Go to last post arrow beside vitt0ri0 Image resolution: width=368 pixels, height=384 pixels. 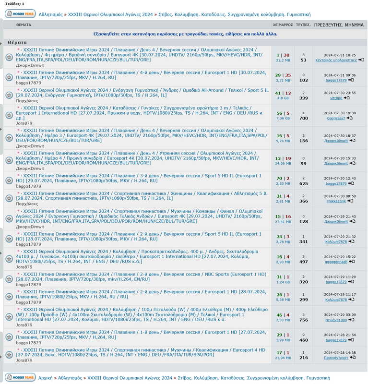click(x=346, y=98)
